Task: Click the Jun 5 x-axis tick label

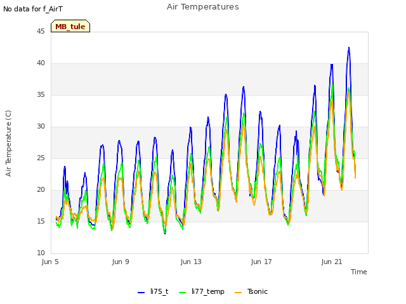Action: pyautogui.click(x=50, y=262)
